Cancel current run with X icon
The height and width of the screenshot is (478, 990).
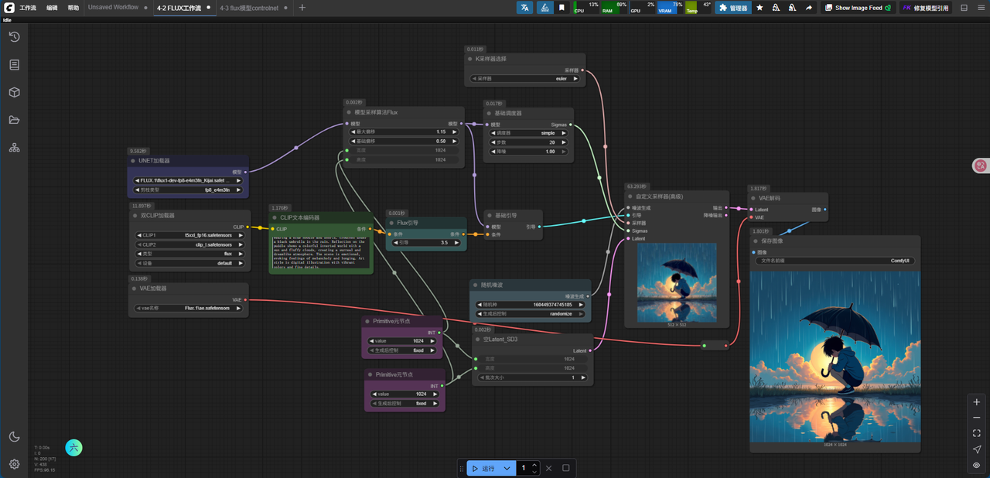tap(549, 468)
